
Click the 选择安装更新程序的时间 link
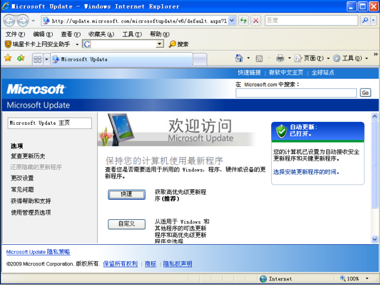point(306,172)
